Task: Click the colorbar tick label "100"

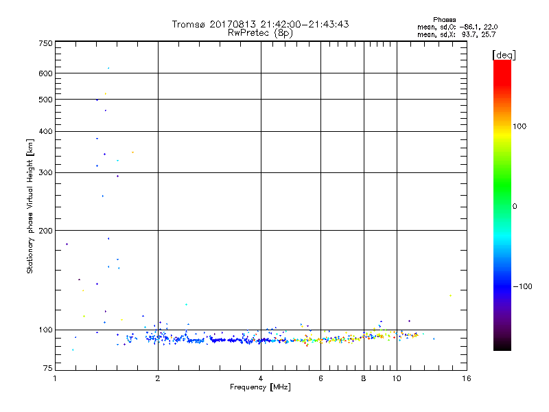Action: click(519, 126)
